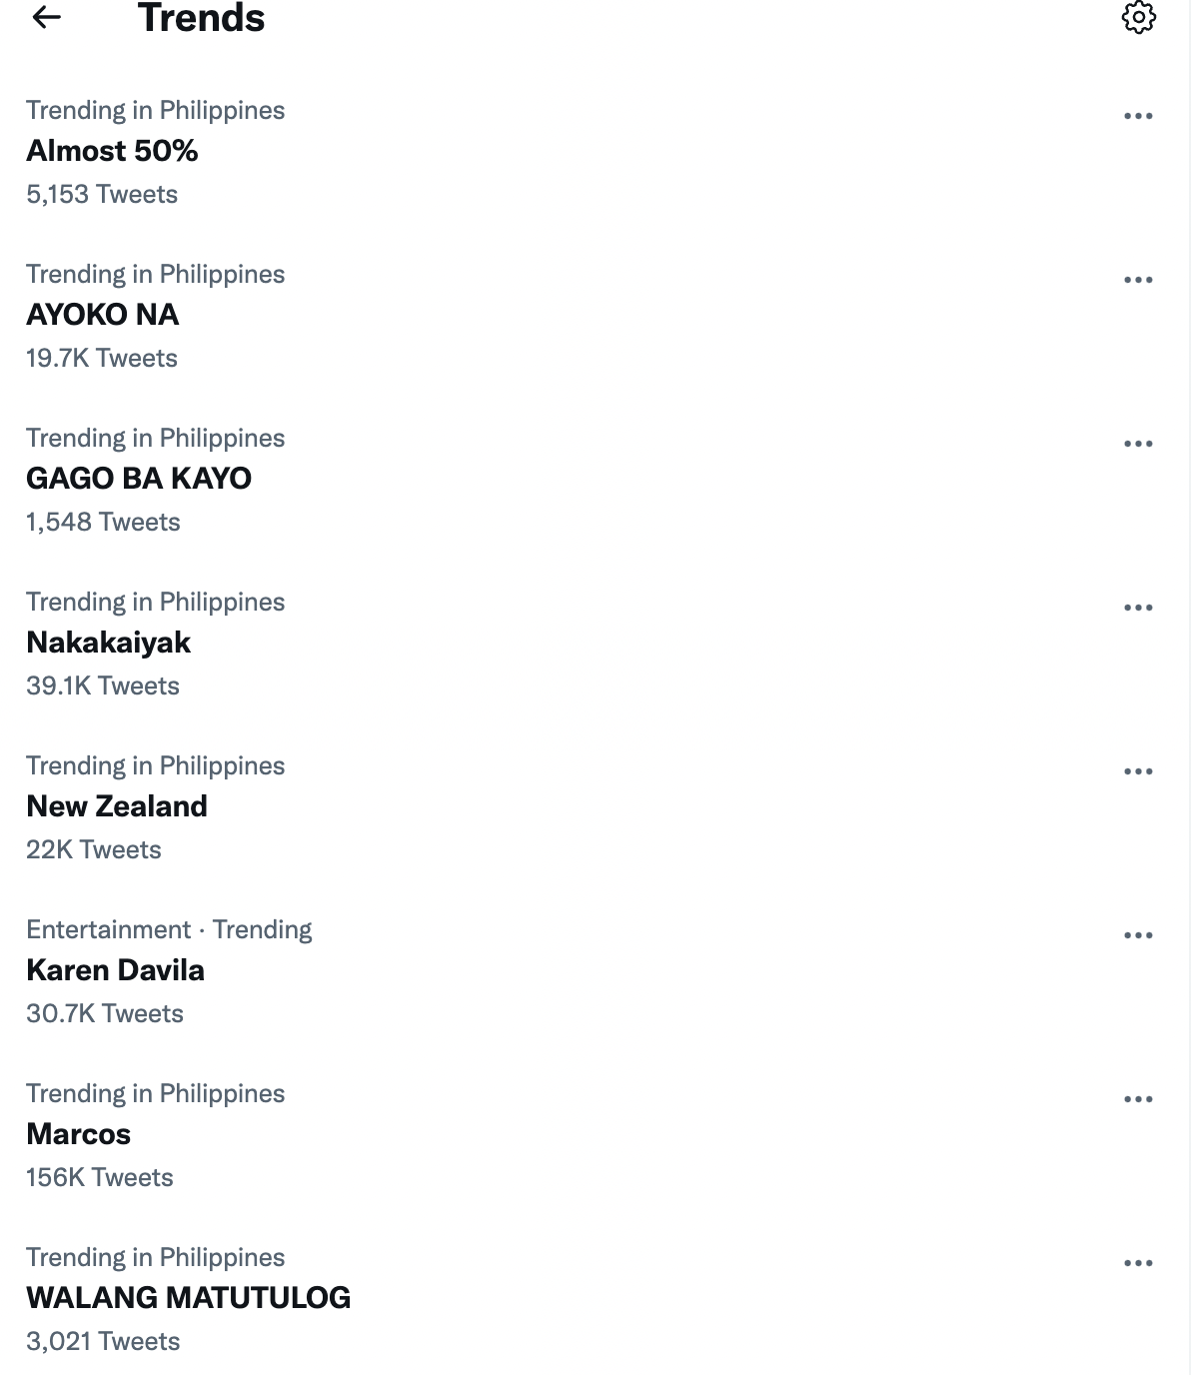Image resolution: width=1191 pixels, height=1375 pixels.
Task: Open more options for Marcos trend
Action: (1138, 1099)
